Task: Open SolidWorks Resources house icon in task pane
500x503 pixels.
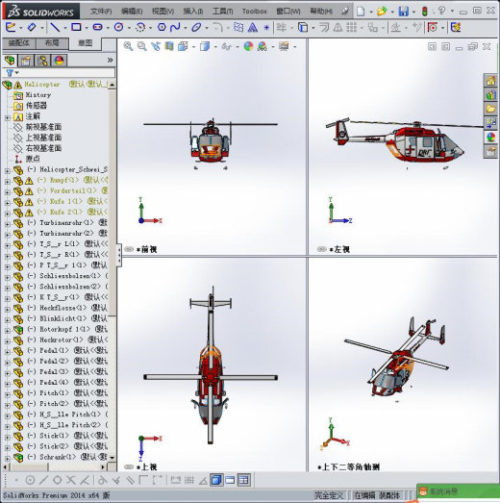Action: click(x=490, y=81)
